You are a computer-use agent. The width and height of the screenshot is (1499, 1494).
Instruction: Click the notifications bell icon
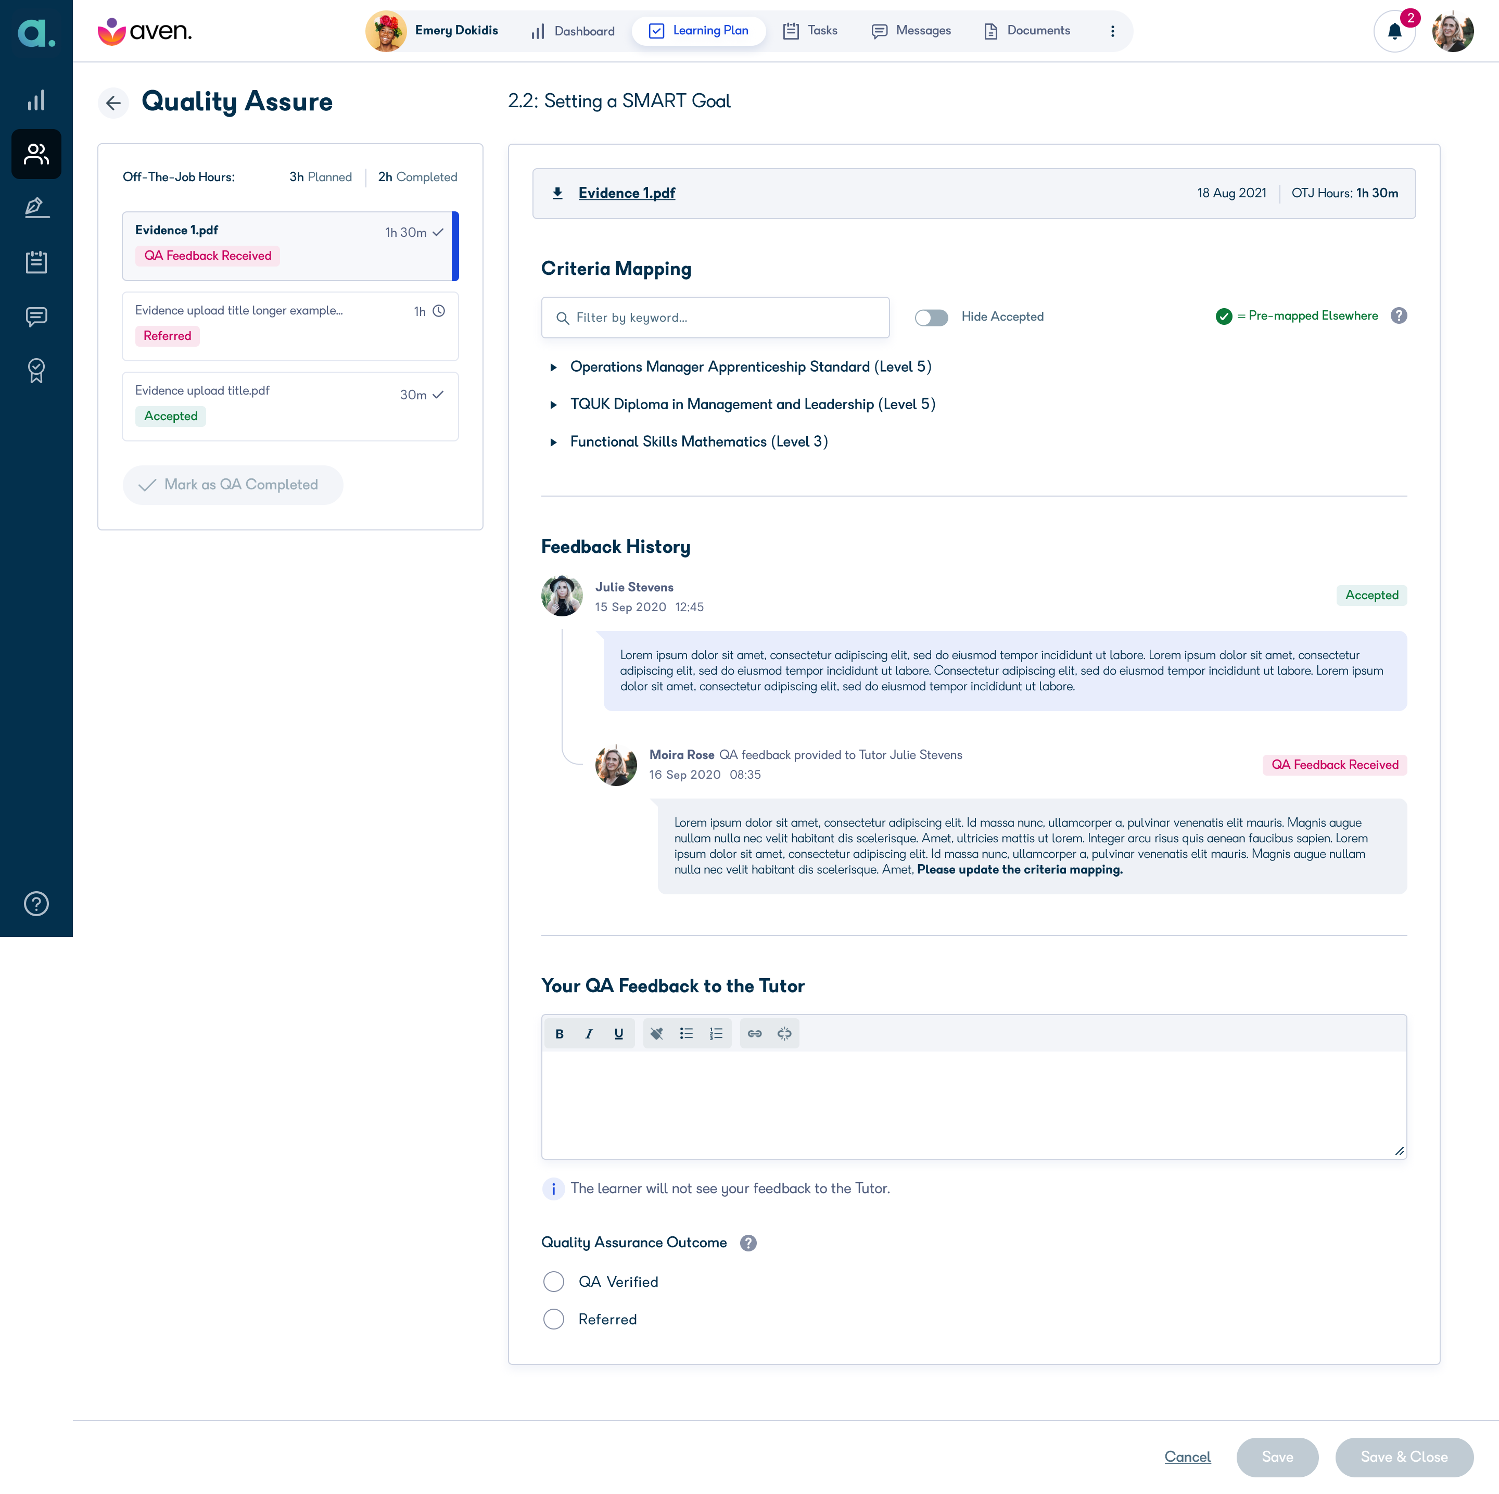click(x=1394, y=31)
